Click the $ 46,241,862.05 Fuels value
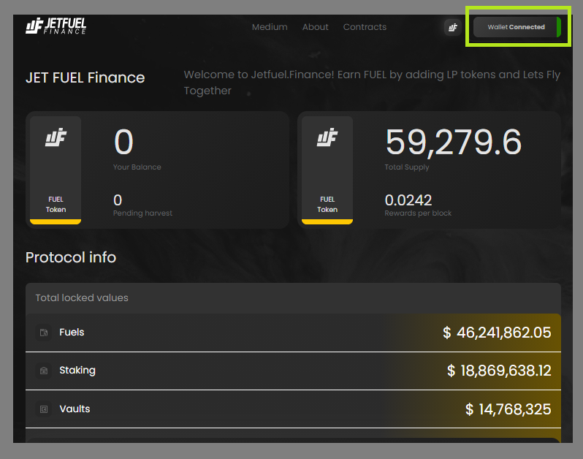This screenshot has width=583, height=459. tap(497, 333)
